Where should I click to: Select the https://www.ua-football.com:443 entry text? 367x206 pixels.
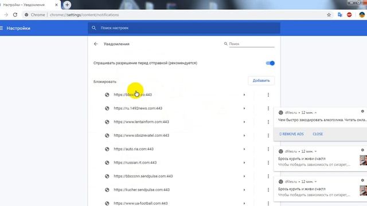140,203
